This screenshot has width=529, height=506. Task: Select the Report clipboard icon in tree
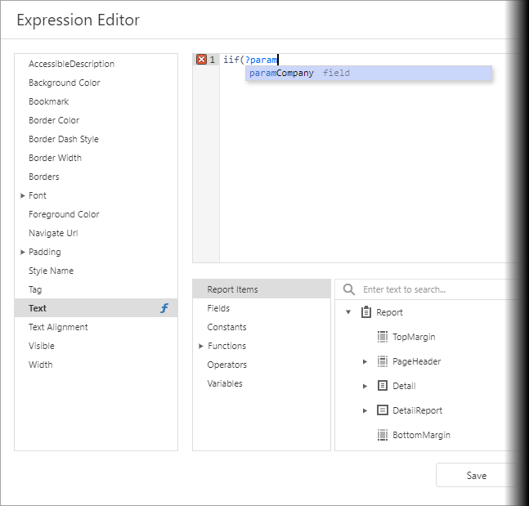(x=366, y=312)
